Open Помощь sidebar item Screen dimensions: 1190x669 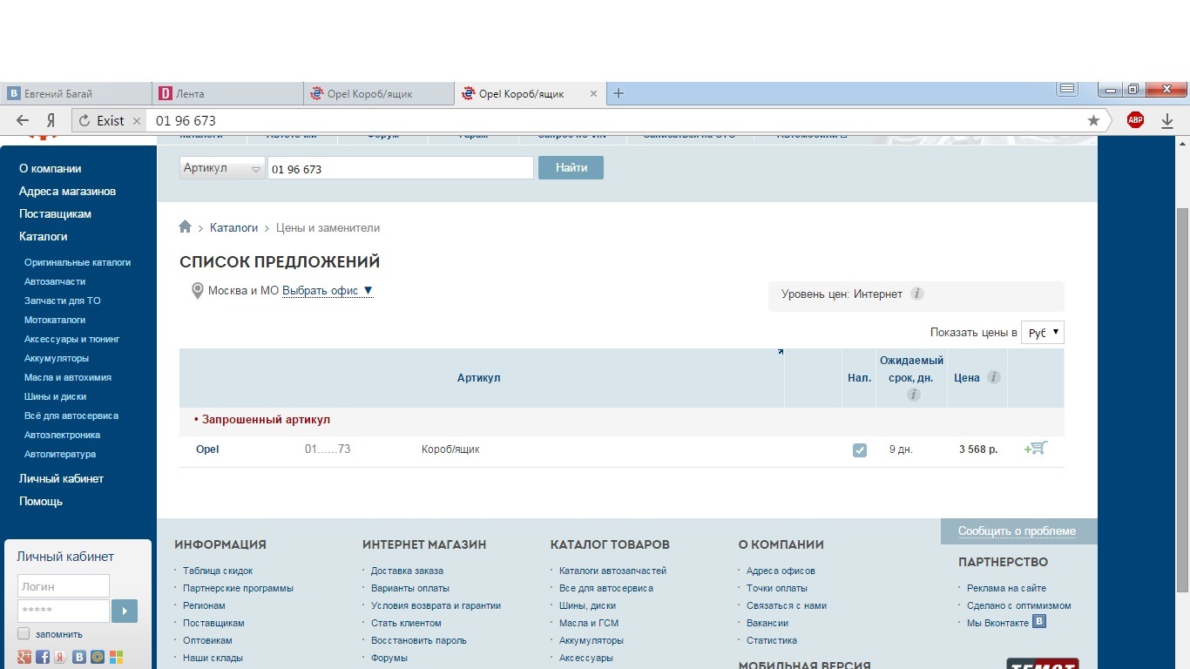coord(41,501)
